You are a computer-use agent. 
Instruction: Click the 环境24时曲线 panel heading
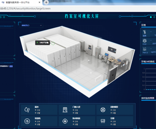coord(148,61)
